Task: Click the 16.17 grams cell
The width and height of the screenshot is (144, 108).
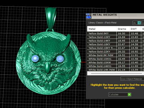Action: 123,62
